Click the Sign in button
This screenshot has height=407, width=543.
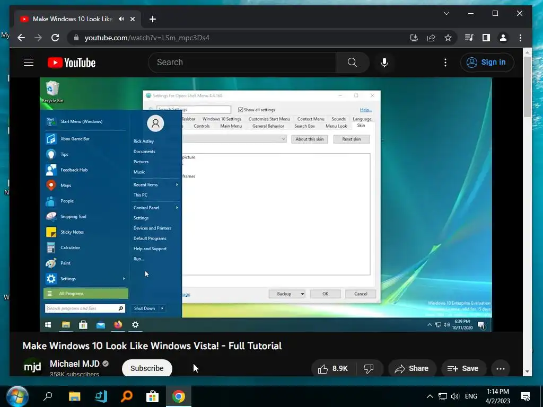pyautogui.click(x=487, y=63)
